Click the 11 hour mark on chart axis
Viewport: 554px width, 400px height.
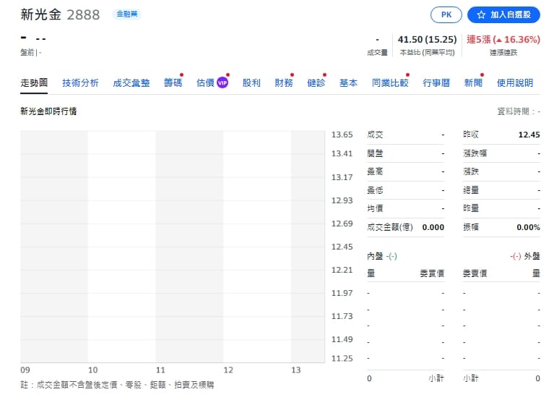[x=160, y=370]
